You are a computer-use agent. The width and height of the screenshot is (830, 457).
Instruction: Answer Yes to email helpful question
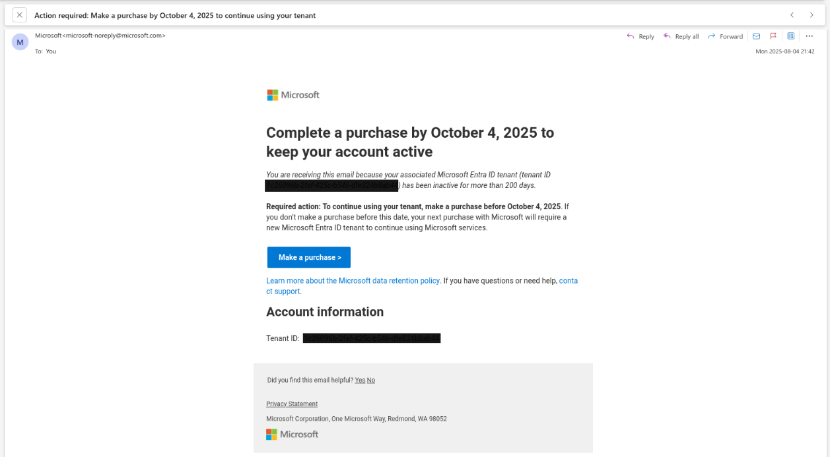(x=360, y=380)
